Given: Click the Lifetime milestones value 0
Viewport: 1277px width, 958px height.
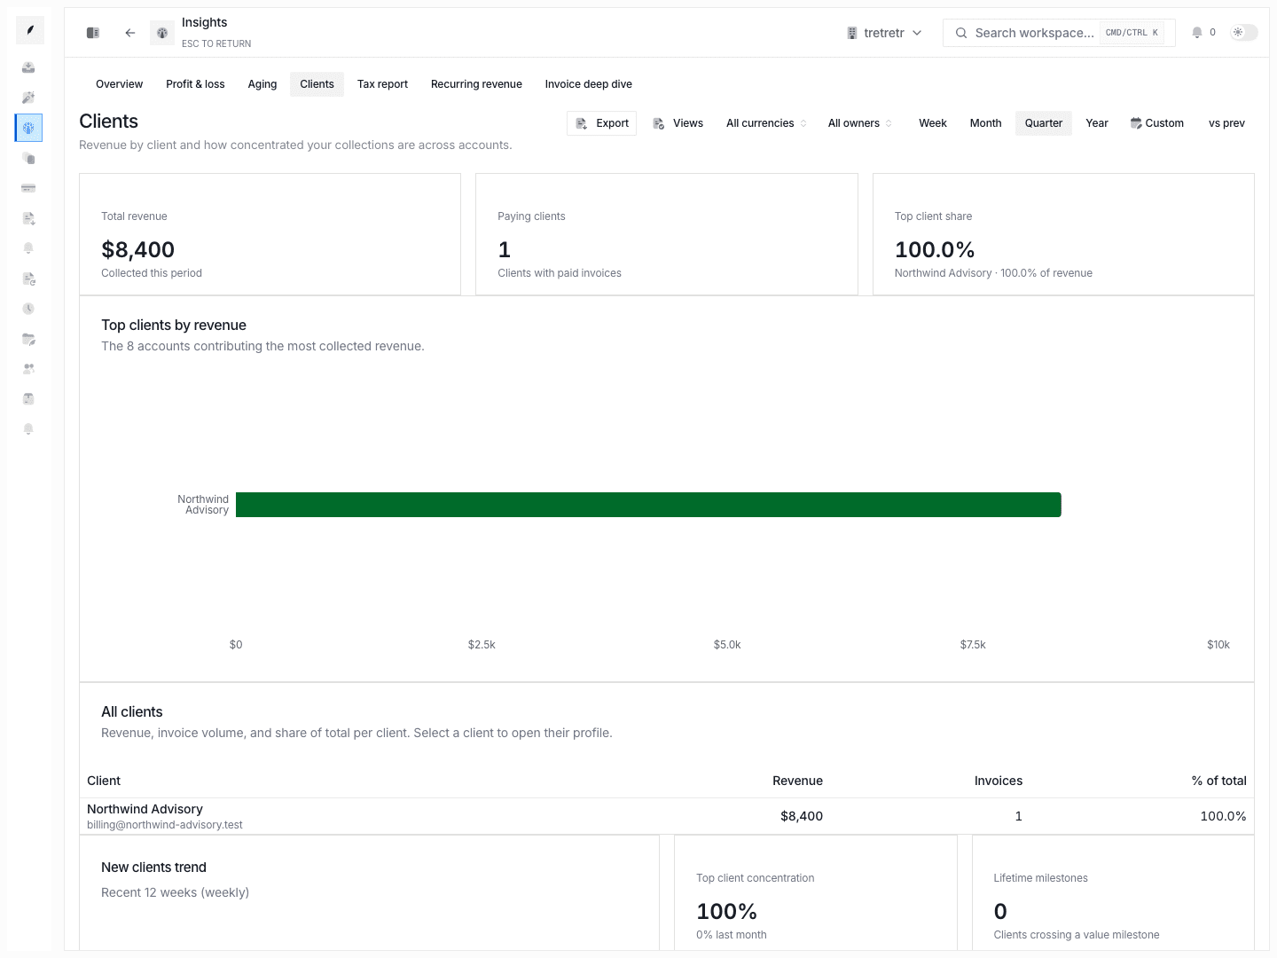Looking at the screenshot, I should pos(1000,912).
